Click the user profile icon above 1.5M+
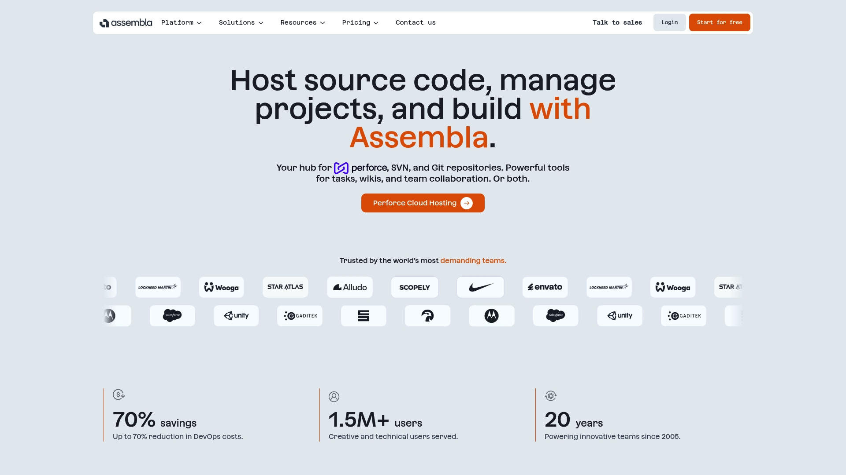This screenshot has width=846, height=475. [334, 397]
